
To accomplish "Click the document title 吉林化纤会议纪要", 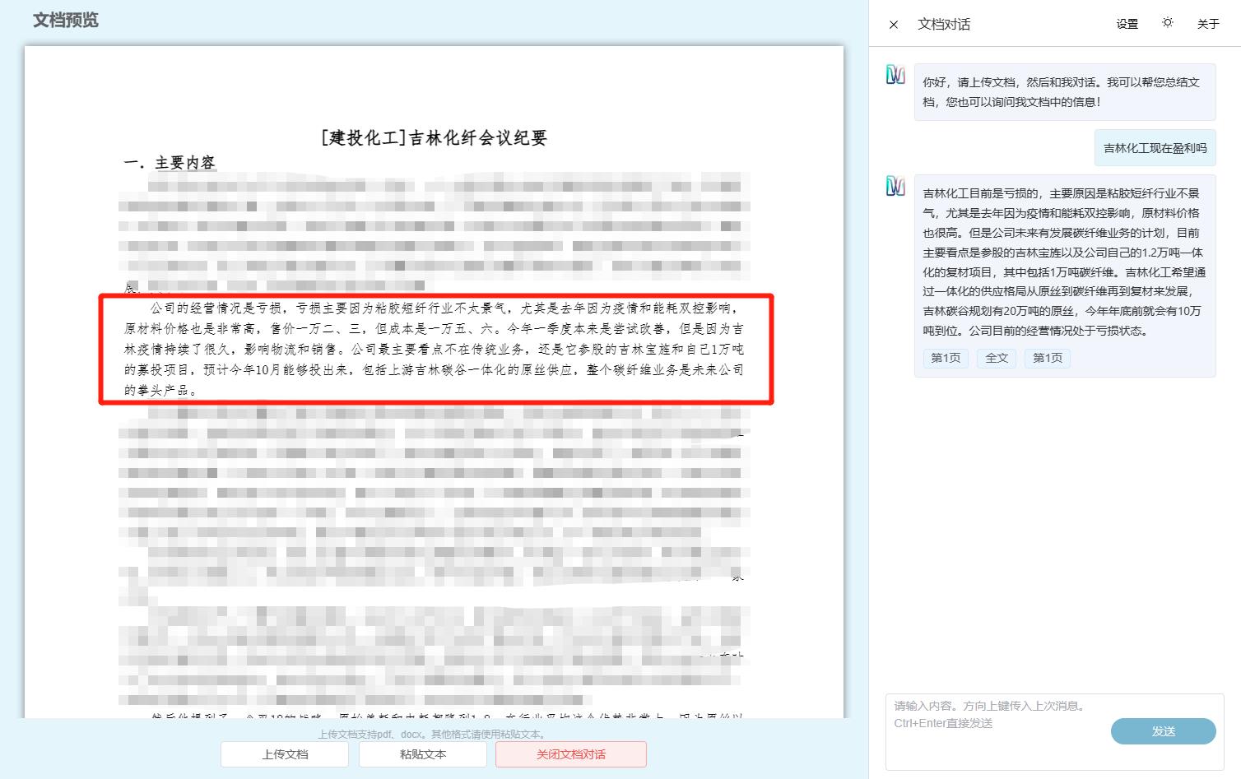I will pyautogui.click(x=434, y=137).
